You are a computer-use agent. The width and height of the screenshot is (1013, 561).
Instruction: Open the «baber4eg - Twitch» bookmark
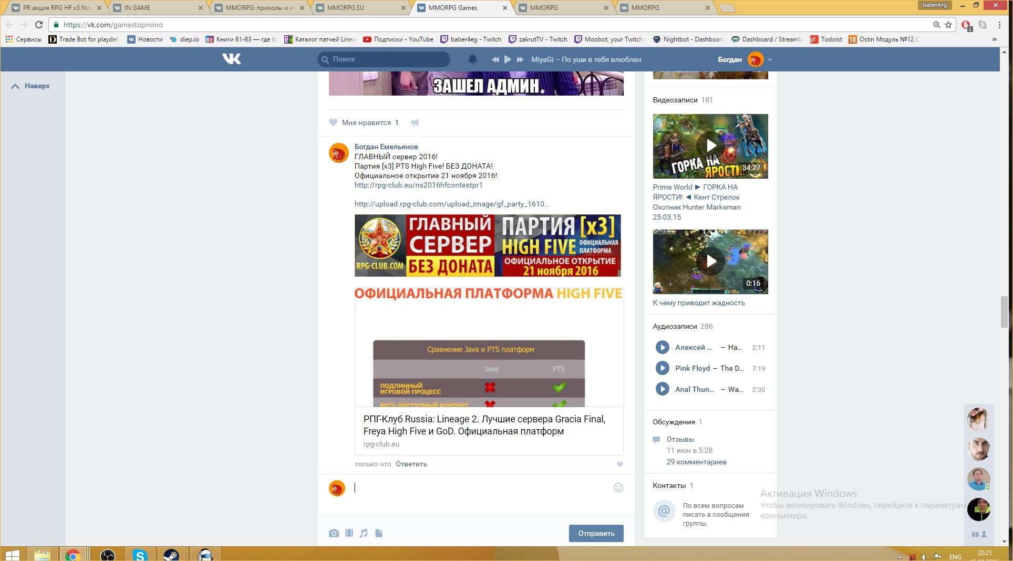coord(471,39)
